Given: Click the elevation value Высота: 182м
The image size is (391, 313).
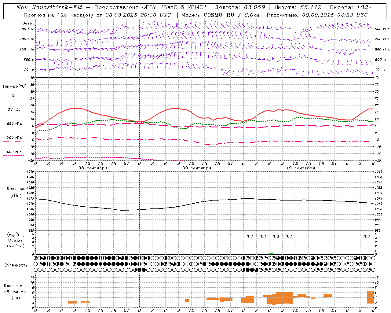Looking at the screenshot, I should click(x=351, y=7).
